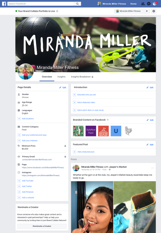The width and height of the screenshot is (161, 233).
Task: Click info icon next to Portfolio is Live
Action: pyautogui.click(x=57, y=11)
